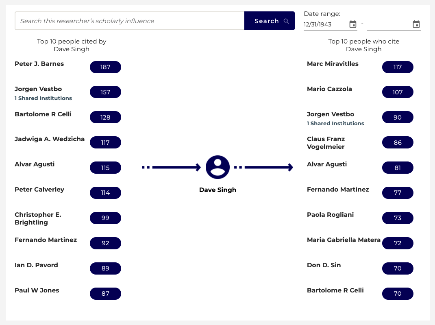435x325 pixels.
Task: Open Jorgen Vestbo in the cited-by list
Action: 38,89
